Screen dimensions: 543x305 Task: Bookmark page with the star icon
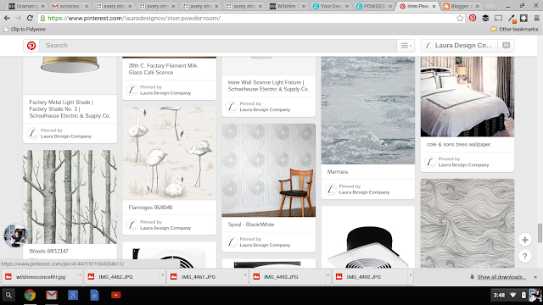point(460,18)
